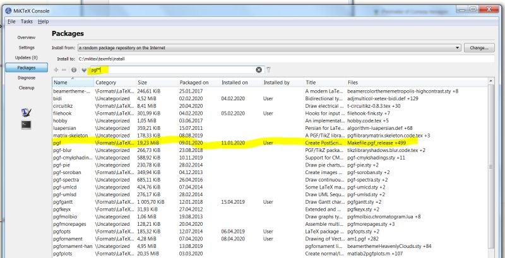This screenshot has width=505, height=258.
Task: Open the Tasks menu
Action: pyautogui.click(x=27, y=21)
